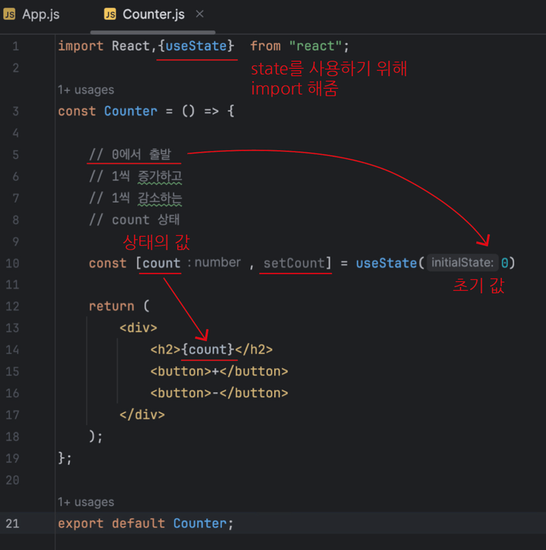The height and width of the screenshot is (550, 546).
Task: Click the plus button tag line
Action: pos(219,371)
